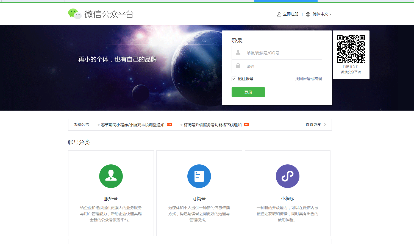Click the 小程序 description starting 一种新的开放能力
The width and height of the screenshot is (414, 244).
(287, 214)
